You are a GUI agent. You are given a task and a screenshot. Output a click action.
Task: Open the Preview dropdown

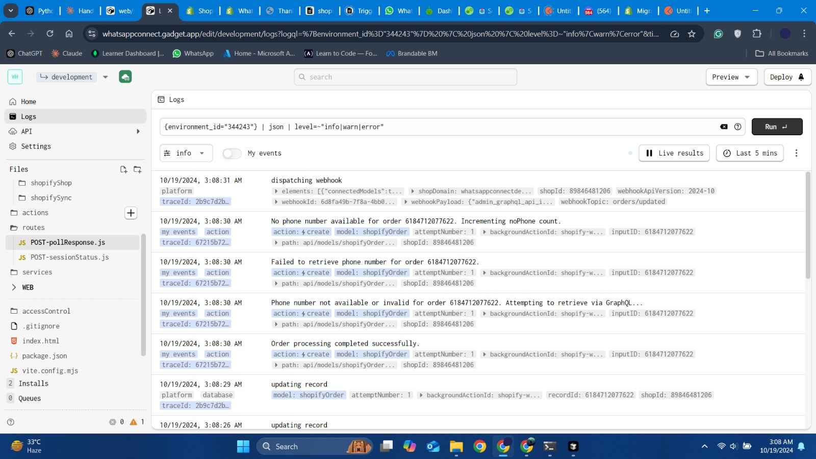click(731, 77)
